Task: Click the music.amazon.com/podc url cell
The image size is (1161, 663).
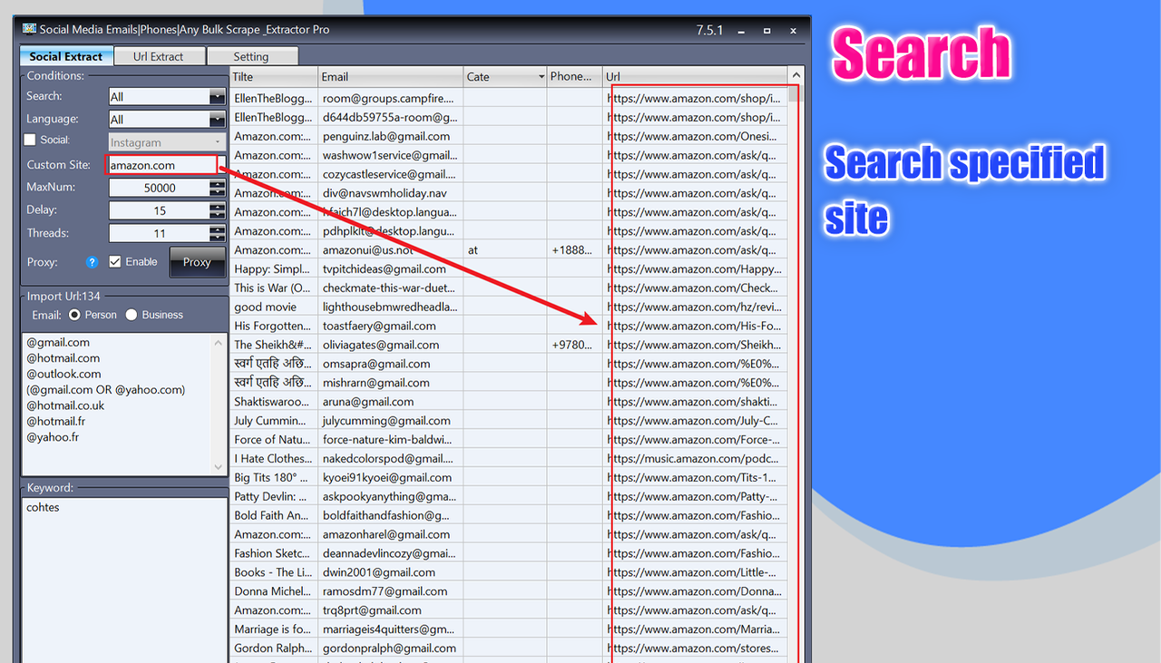Action: (695, 458)
